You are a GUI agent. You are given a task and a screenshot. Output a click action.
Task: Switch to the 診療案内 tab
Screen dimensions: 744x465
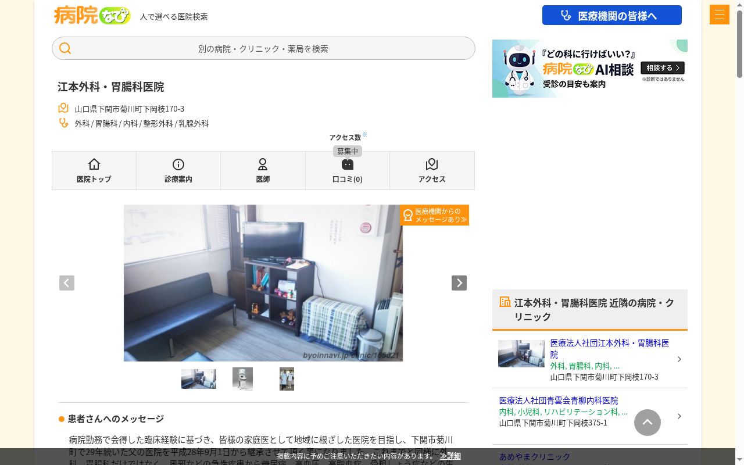(x=178, y=170)
